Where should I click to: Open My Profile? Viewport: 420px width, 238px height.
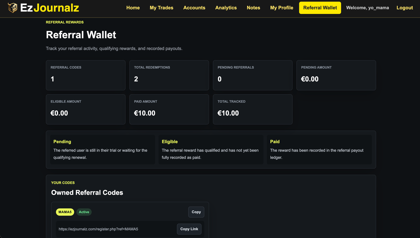pyautogui.click(x=282, y=8)
